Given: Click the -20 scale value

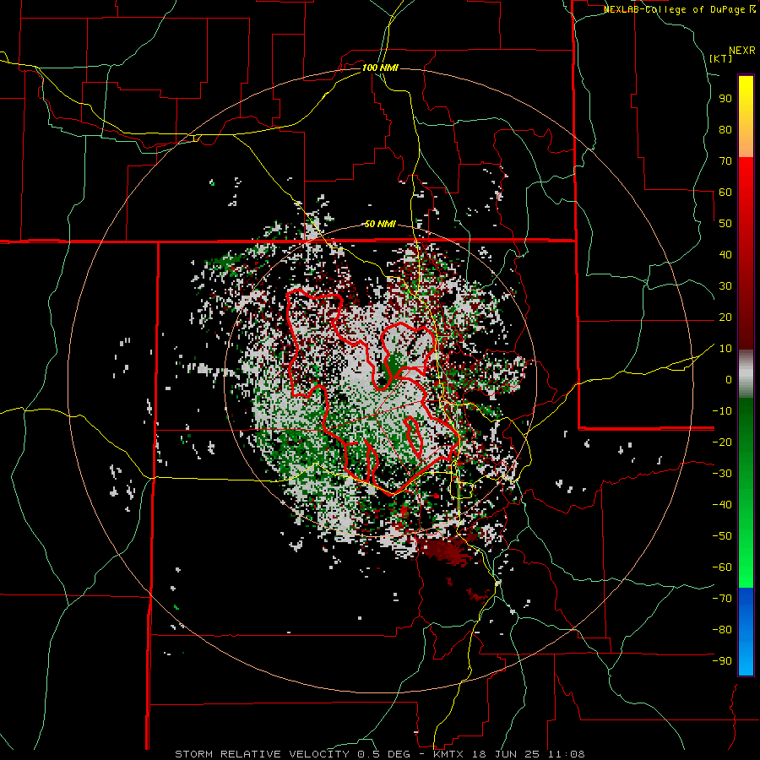Looking at the screenshot, I should pos(722,442).
